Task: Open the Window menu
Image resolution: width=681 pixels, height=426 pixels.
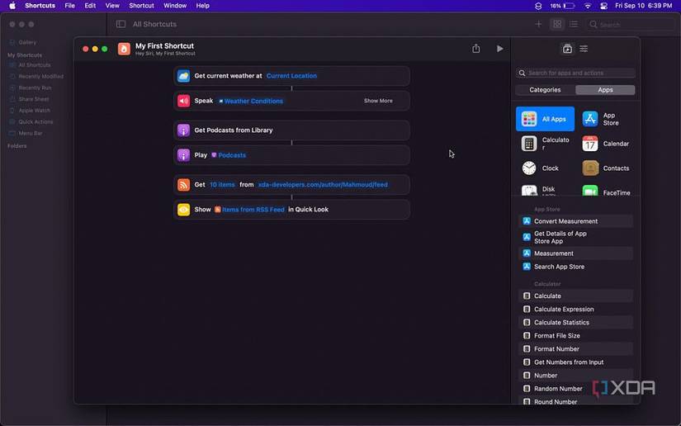Action: [x=175, y=6]
